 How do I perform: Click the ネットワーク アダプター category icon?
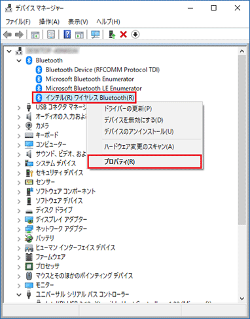[29, 229]
